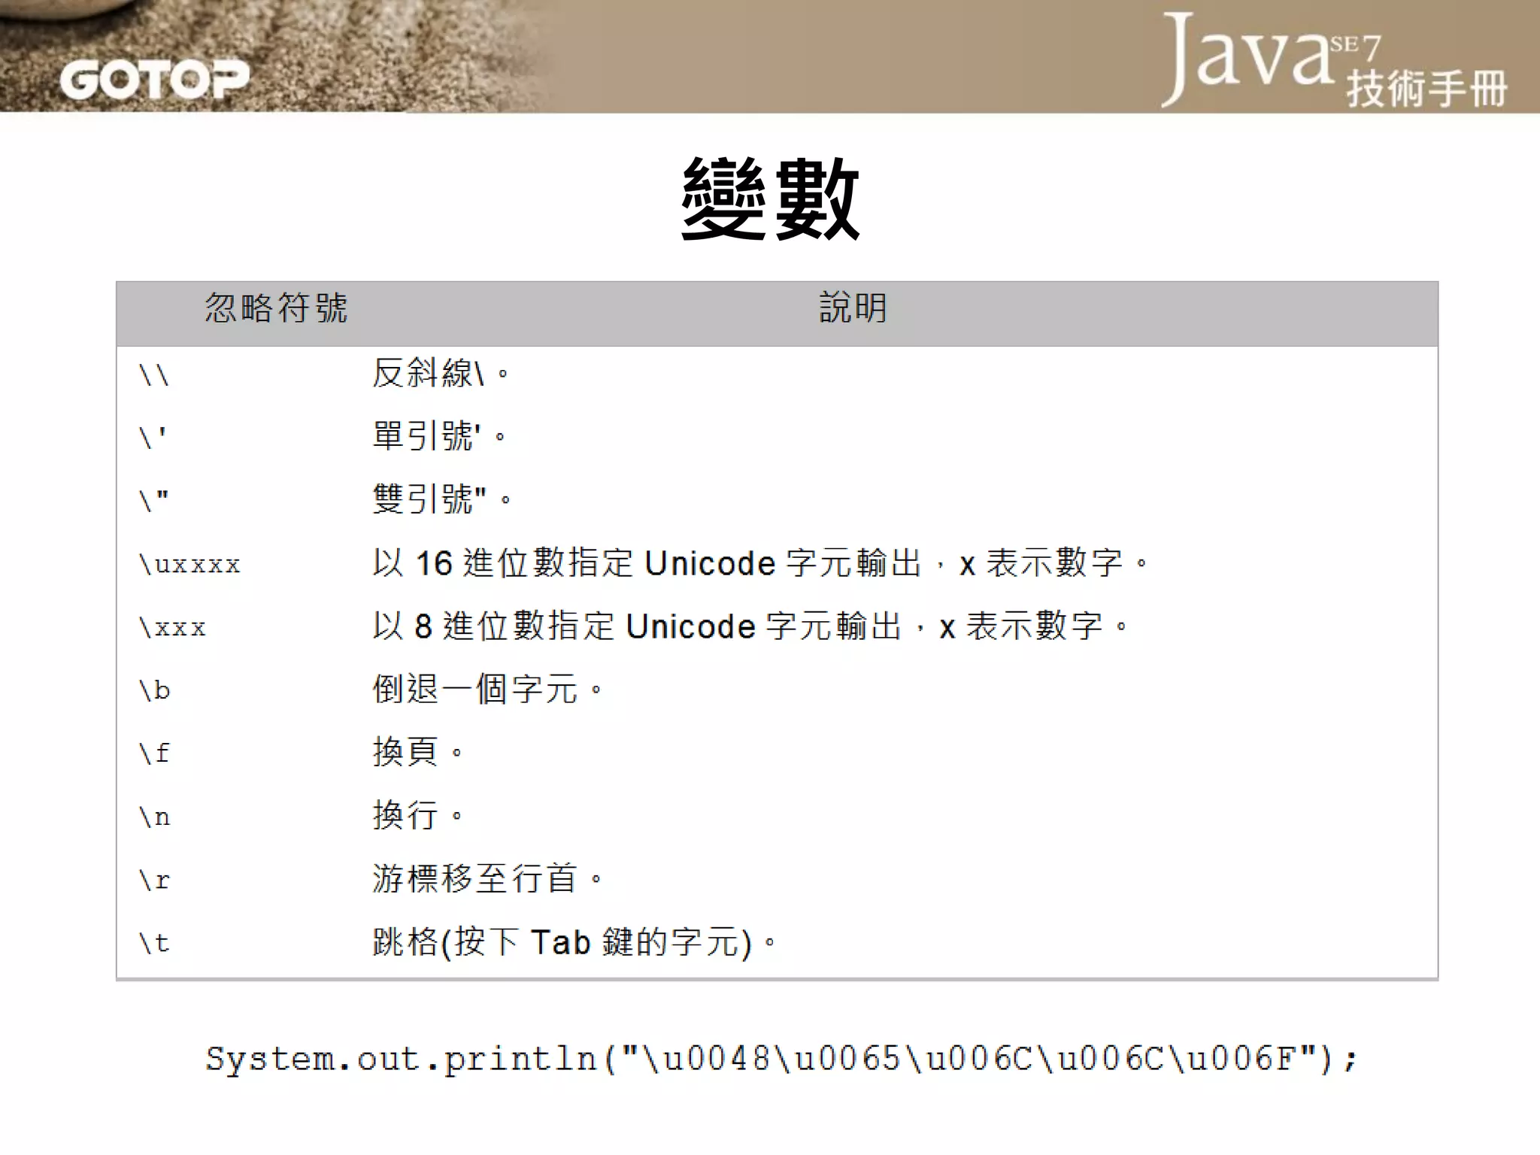The height and width of the screenshot is (1155, 1540).
Task: Click the 忽略符號 column header
Action: coord(276,308)
